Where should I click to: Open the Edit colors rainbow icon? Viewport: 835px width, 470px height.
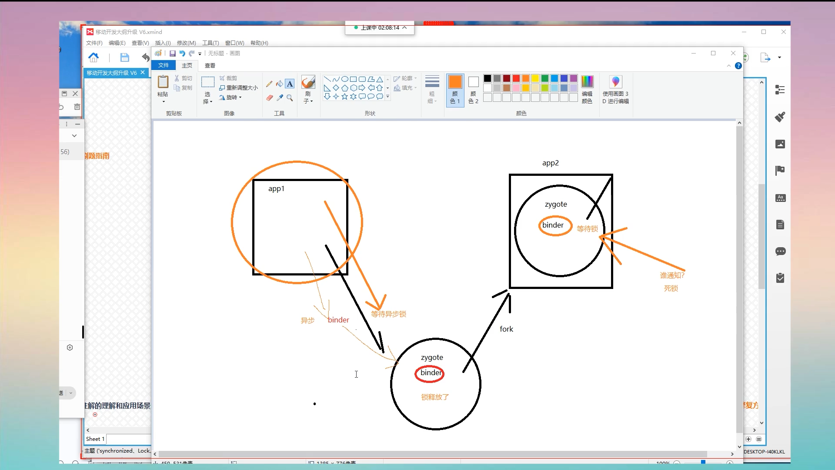click(x=587, y=82)
